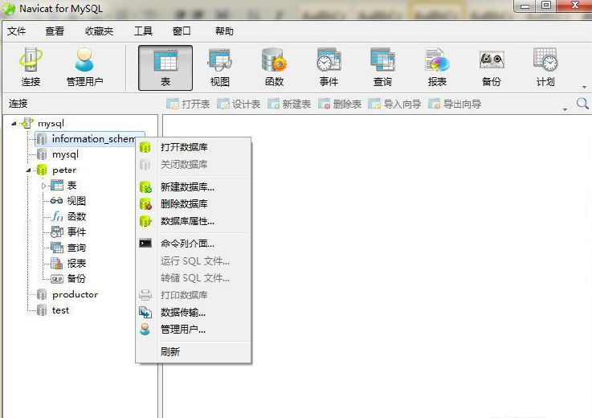Click the 函数 (Function) toolbar icon
The width and height of the screenshot is (592, 418).
coord(274,68)
